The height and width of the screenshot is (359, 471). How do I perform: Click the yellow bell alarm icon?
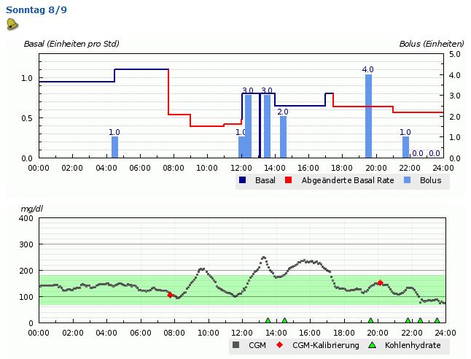click(12, 24)
